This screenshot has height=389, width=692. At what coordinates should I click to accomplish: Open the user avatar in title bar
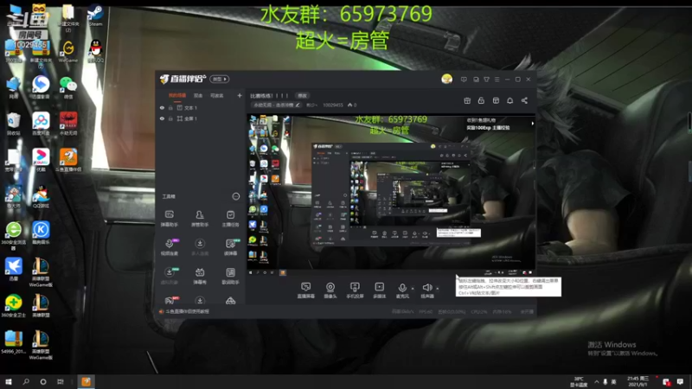446,79
